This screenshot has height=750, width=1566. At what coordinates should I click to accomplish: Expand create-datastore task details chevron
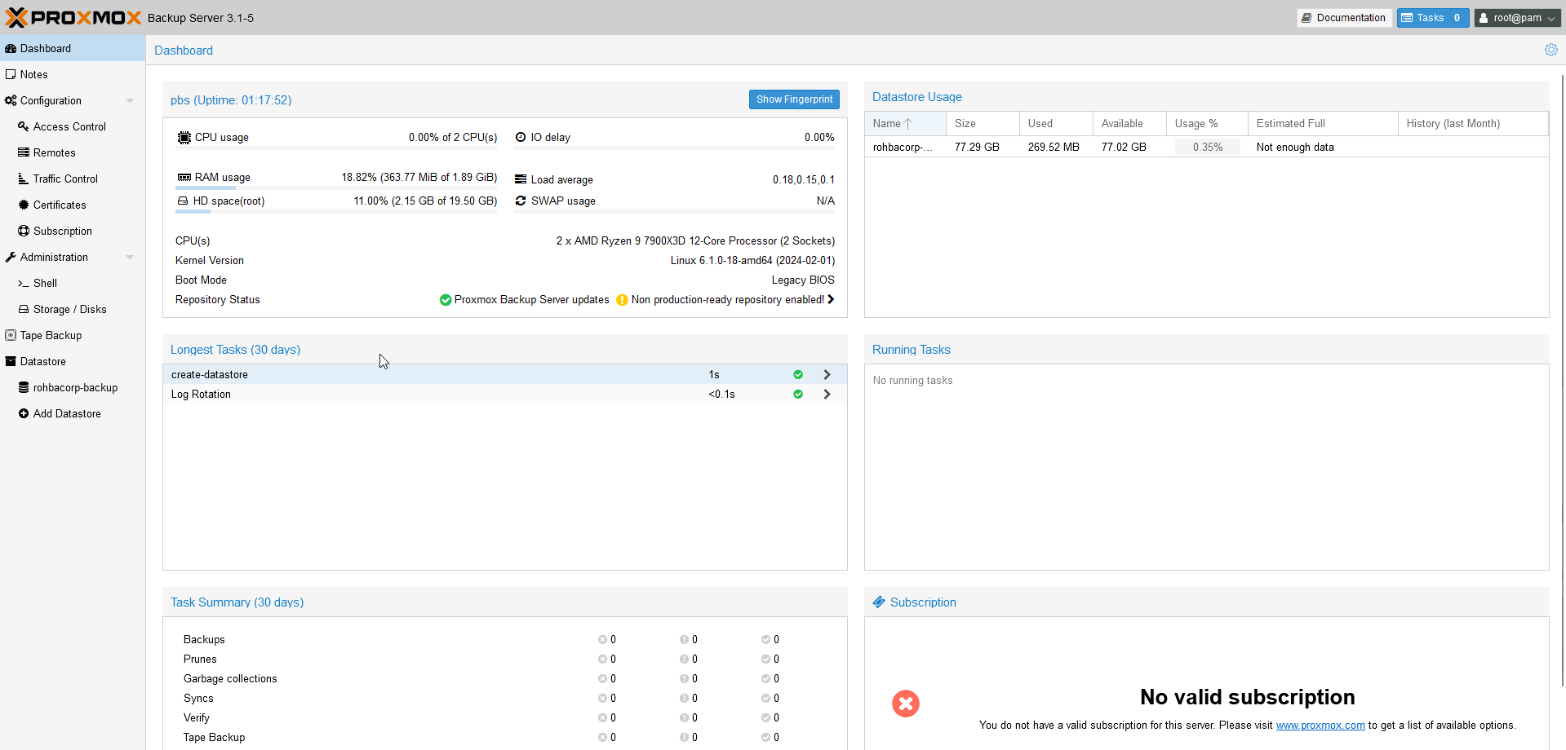(x=827, y=374)
